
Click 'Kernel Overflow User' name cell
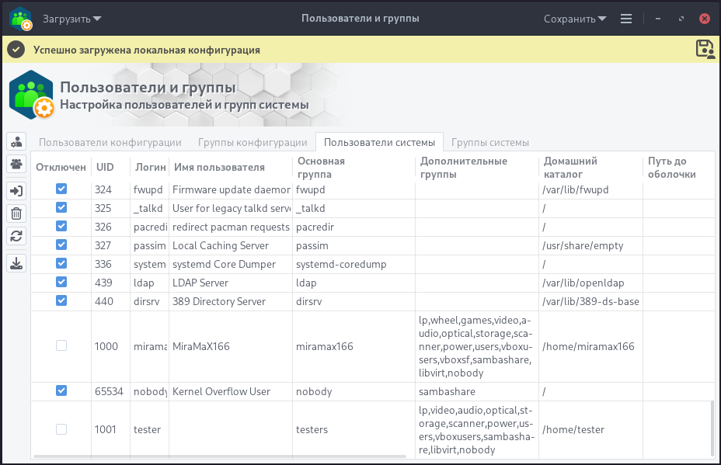click(231, 391)
